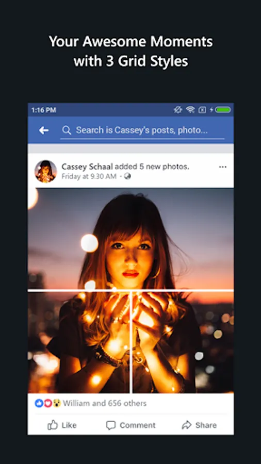
Task: Tap the battery indicator in status bar
Action: [223, 110]
